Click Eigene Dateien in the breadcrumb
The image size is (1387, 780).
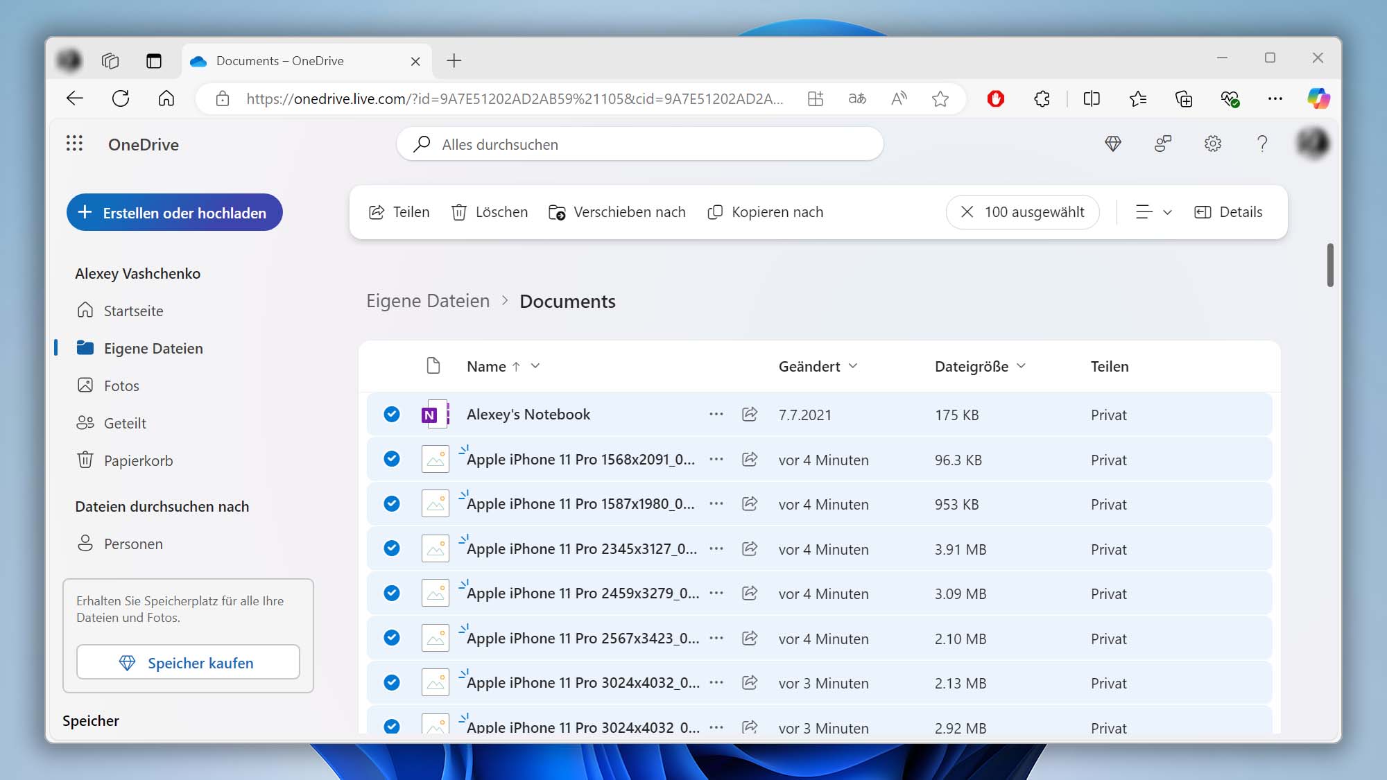coord(428,302)
